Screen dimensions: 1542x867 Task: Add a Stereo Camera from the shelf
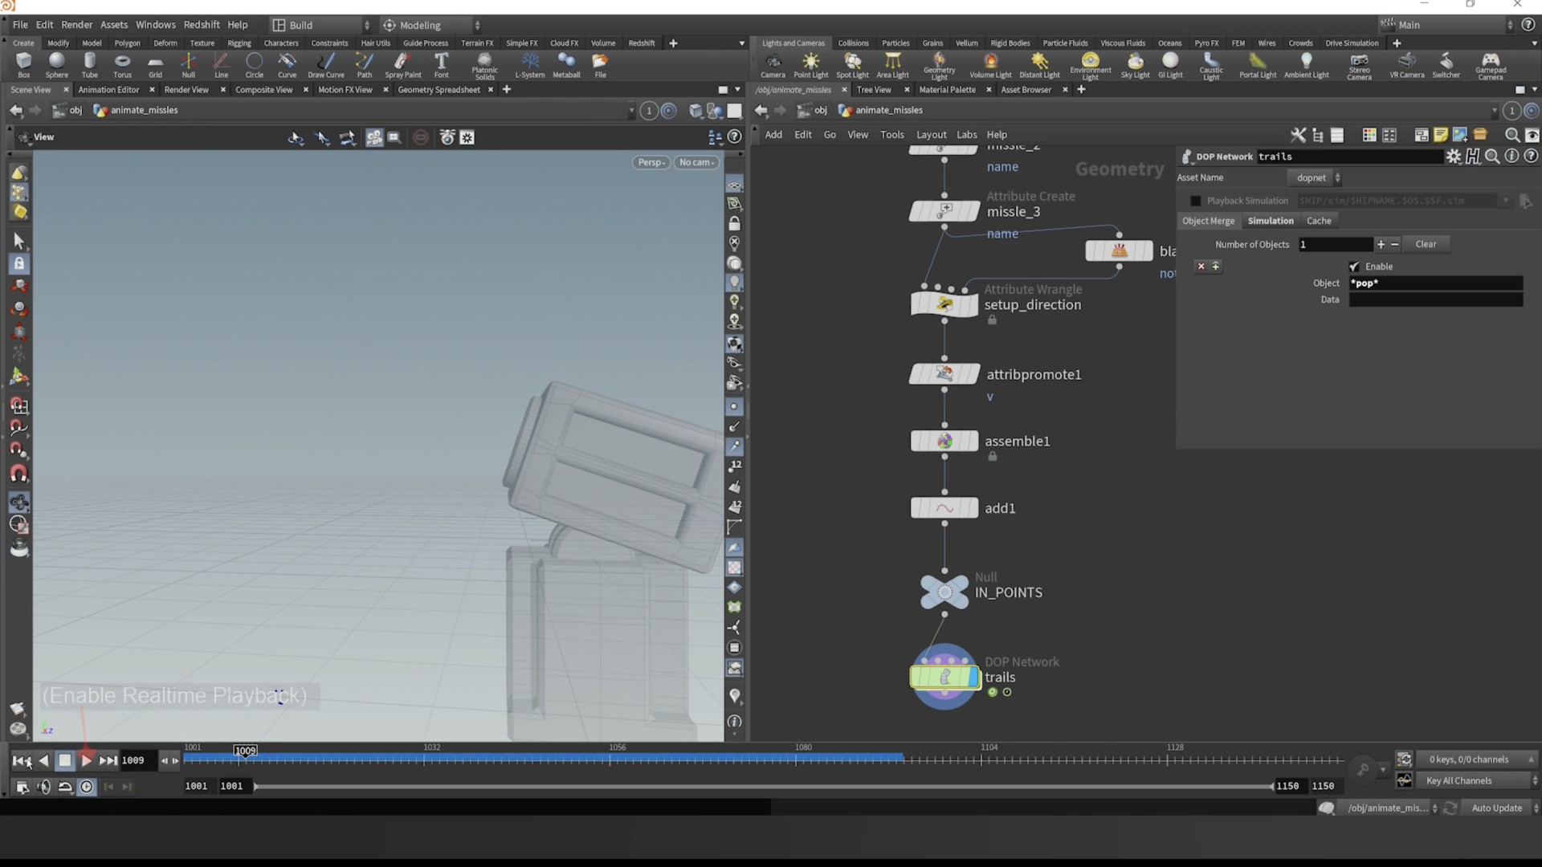pyautogui.click(x=1359, y=67)
